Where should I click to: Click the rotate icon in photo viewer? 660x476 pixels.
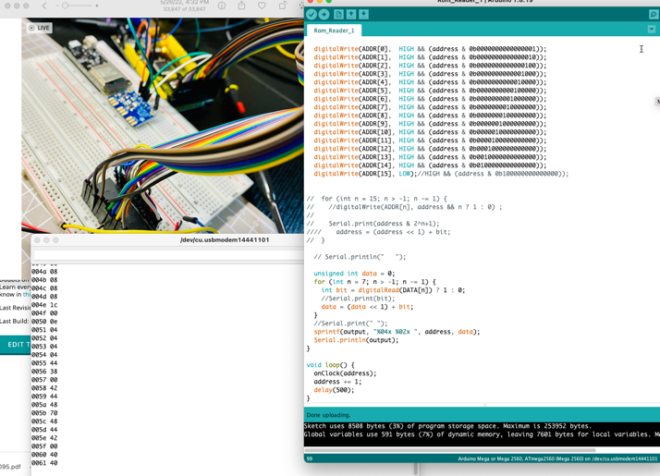(x=283, y=6)
